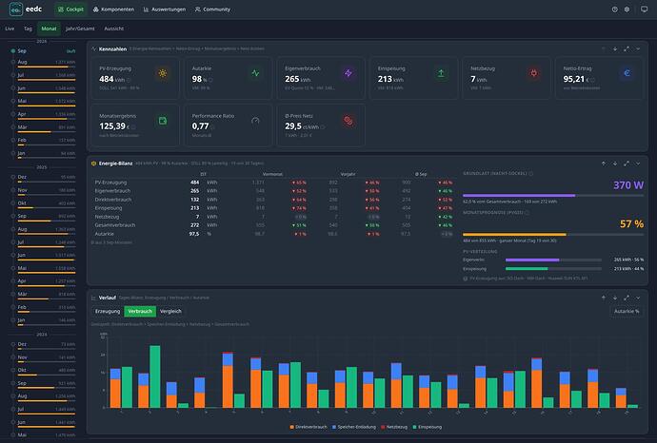The image size is (657, 443).
Task: Open the Auswertungen menu
Action: pyautogui.click(x=164, y=10)
